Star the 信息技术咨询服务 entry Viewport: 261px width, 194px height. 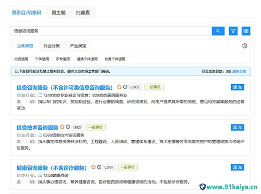click(x=62, y=127)
